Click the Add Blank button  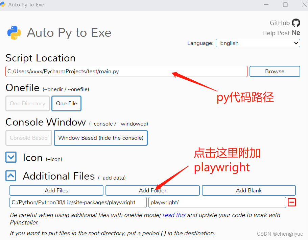[x=249, y=190]
